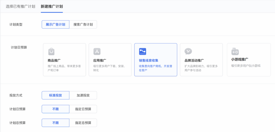This screenshot has height=132, width=275.
Task: Set 计划总预算 to 不限
Action: (56, 123)
